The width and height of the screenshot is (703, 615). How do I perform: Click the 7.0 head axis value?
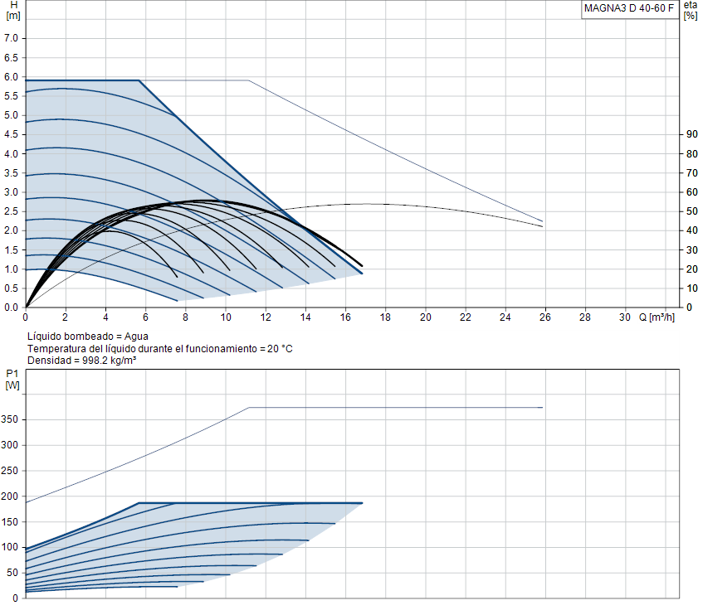point(12,38)
